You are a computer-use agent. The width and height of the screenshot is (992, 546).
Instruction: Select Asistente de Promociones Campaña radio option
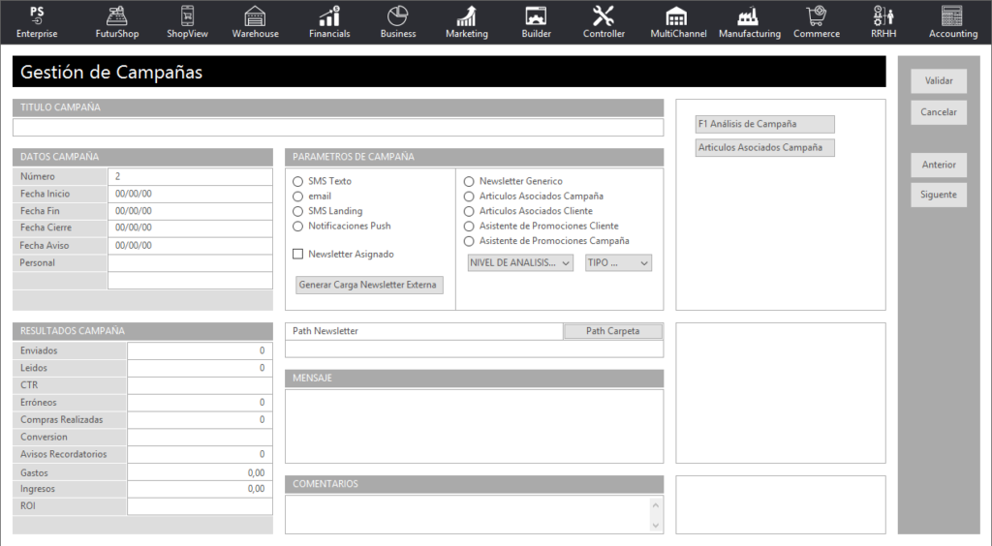coord(469,241)
